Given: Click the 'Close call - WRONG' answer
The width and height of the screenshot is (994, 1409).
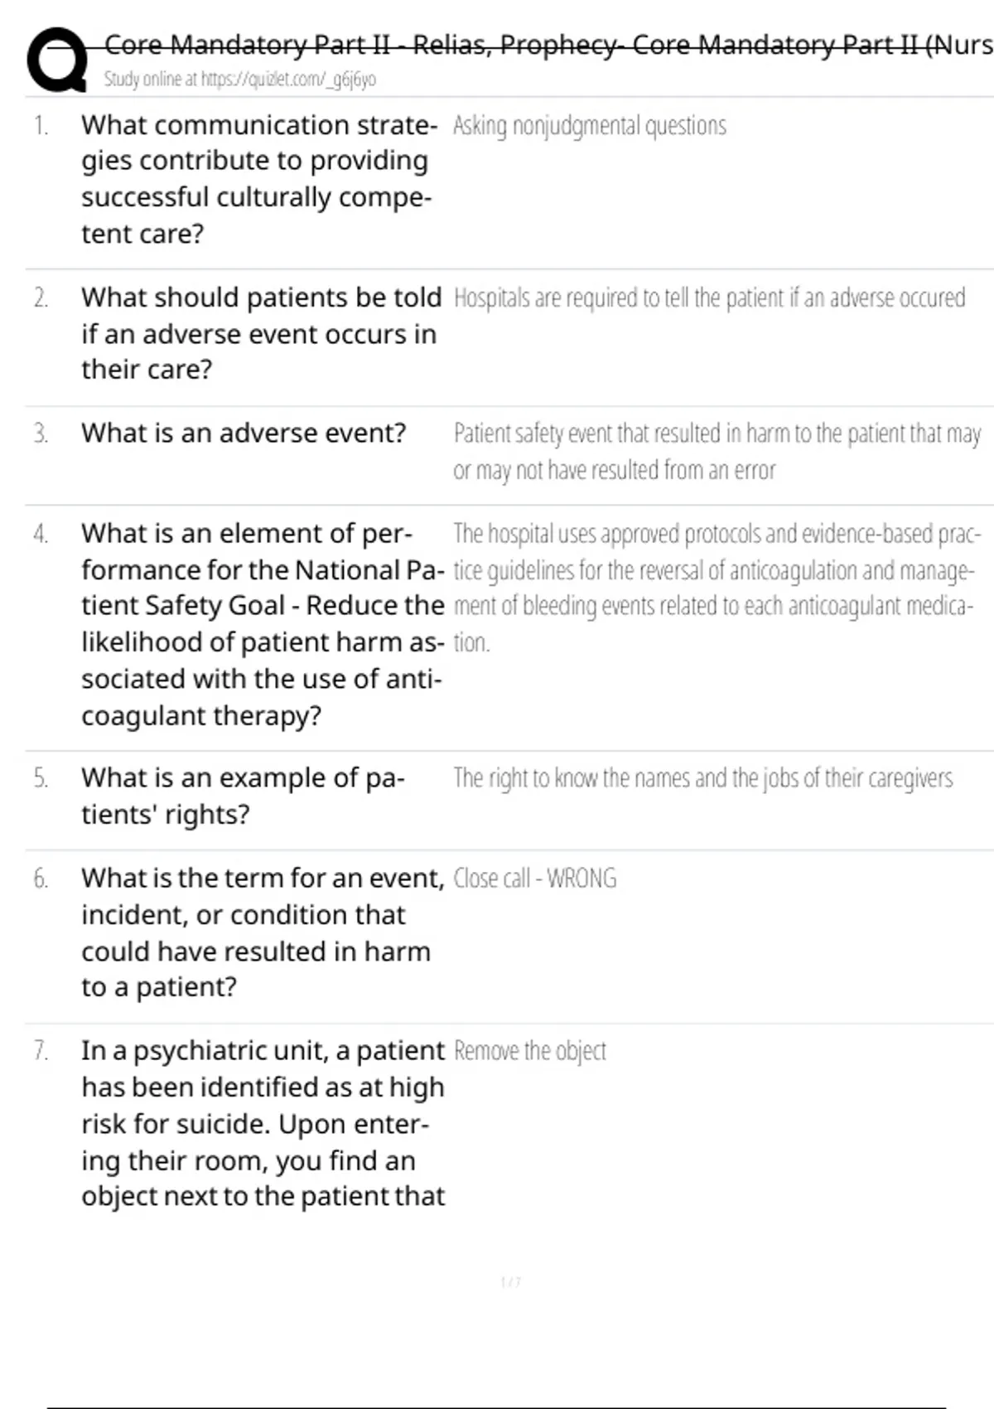Looking at the screenshot, I should pos(534,879).
